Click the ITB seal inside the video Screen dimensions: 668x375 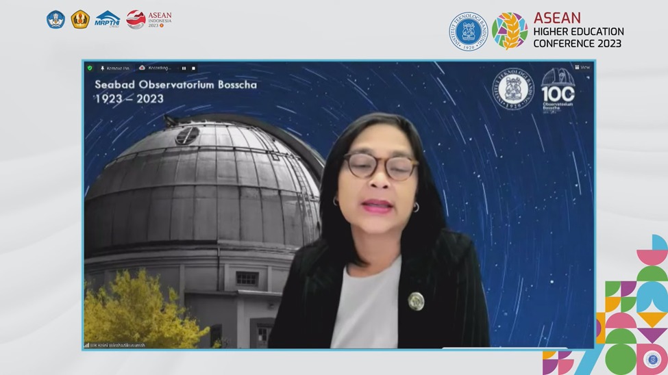(512, 90)
